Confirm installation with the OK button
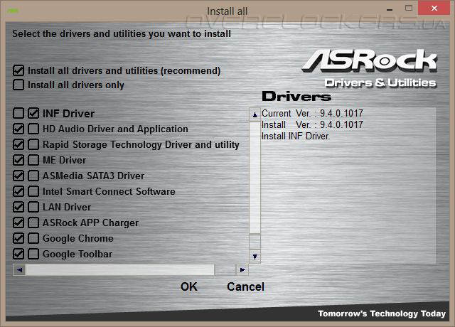The height and width of the screenshot is (327, 455). (x=189, y=286)
